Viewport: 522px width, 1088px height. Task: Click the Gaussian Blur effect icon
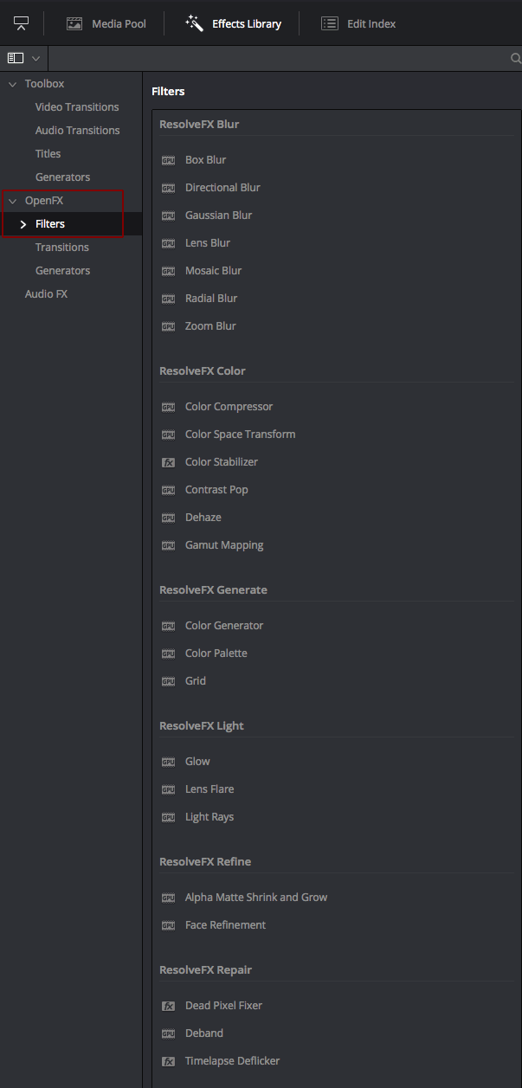[x=169, y=216]
